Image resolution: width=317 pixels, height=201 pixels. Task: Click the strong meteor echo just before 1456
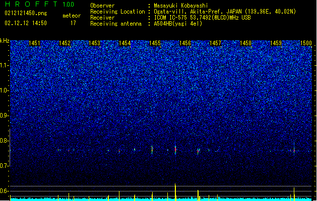point(175,150)
